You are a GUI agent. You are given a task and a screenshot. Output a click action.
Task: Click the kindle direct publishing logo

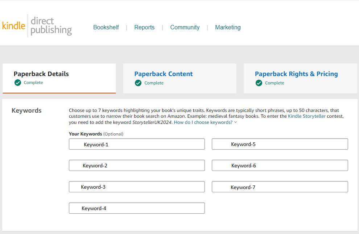[36, 25]
